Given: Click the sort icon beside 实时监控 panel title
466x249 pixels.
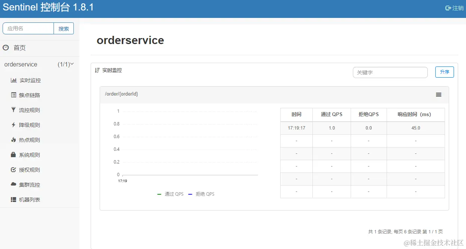Looking at the screenshot, I should tap(97, 70).
